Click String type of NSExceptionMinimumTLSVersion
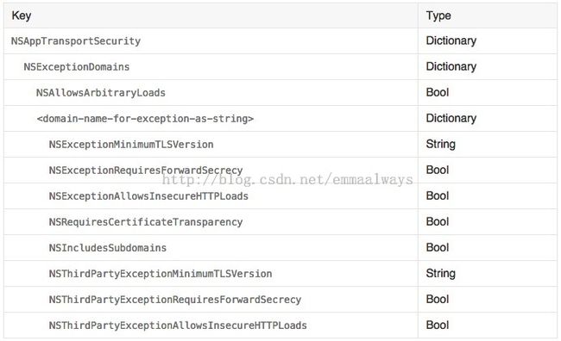Image resolution: width=561 pixels, height=341 pixels. pyautogui.click(x=440, y=145)
